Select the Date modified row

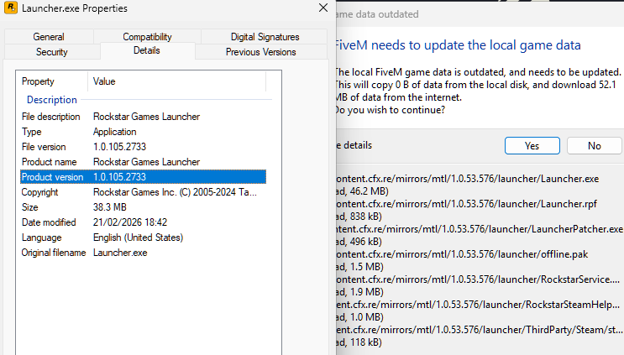coord(143,222)
